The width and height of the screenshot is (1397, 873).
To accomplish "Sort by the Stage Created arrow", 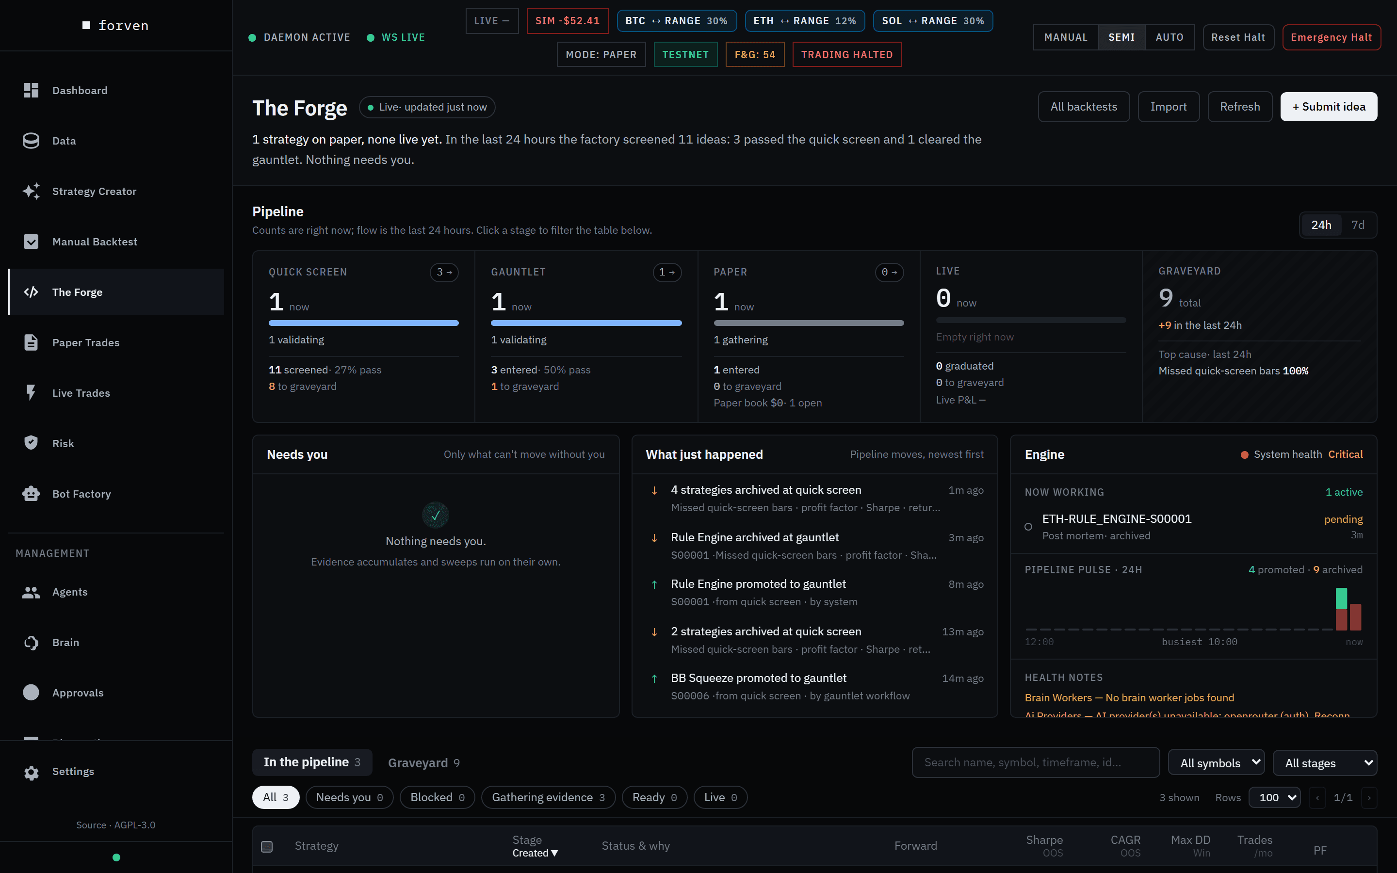I will [x=554, y=854].
